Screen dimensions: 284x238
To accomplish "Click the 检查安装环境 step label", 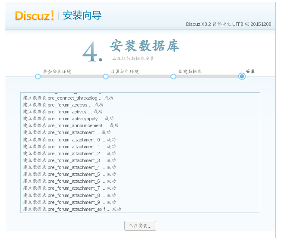I will (57, 71).
